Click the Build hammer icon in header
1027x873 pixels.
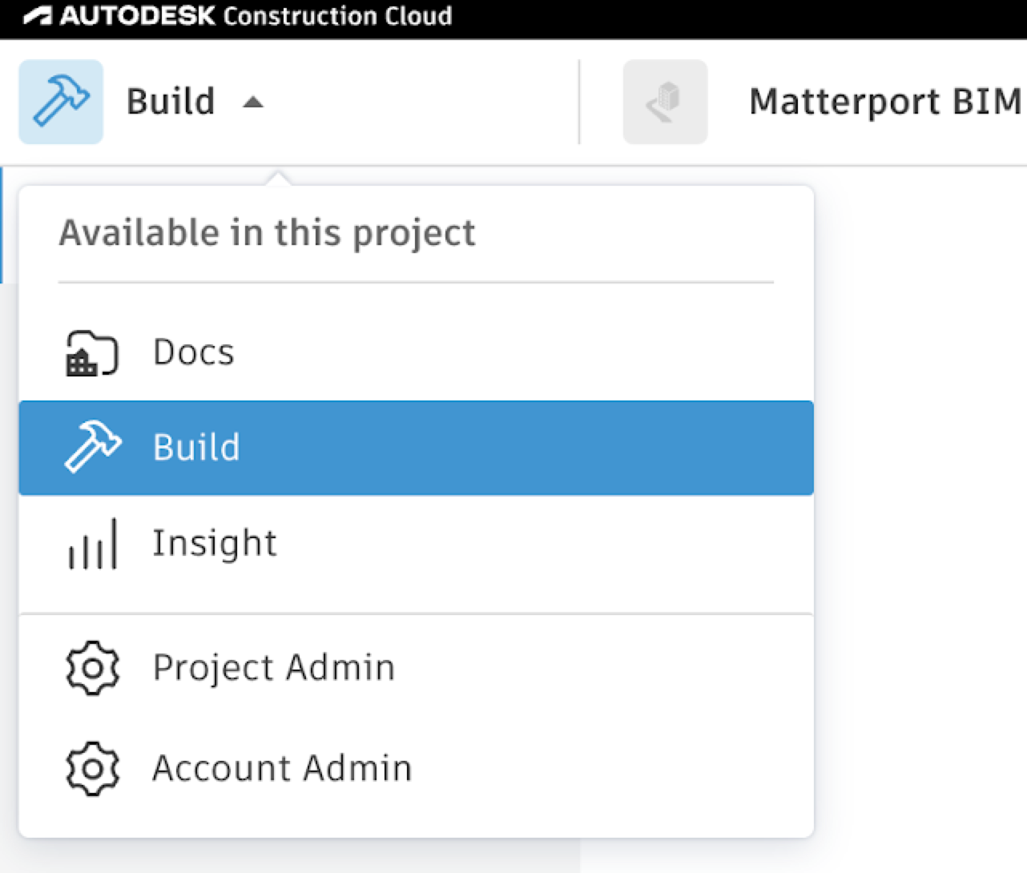(61, 102)
